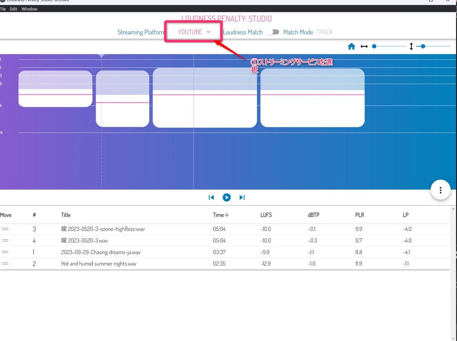Skip to the next track
The height and width of the screenshot is (341, 457).
pyautogui.click(x=242, y=197)
